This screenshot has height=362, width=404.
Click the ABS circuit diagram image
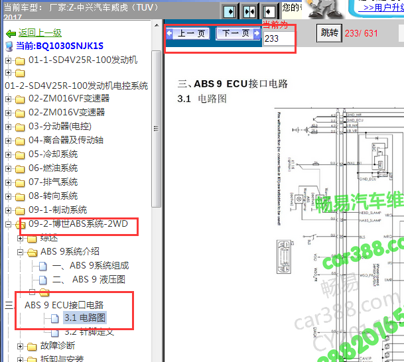pos(340,234)
